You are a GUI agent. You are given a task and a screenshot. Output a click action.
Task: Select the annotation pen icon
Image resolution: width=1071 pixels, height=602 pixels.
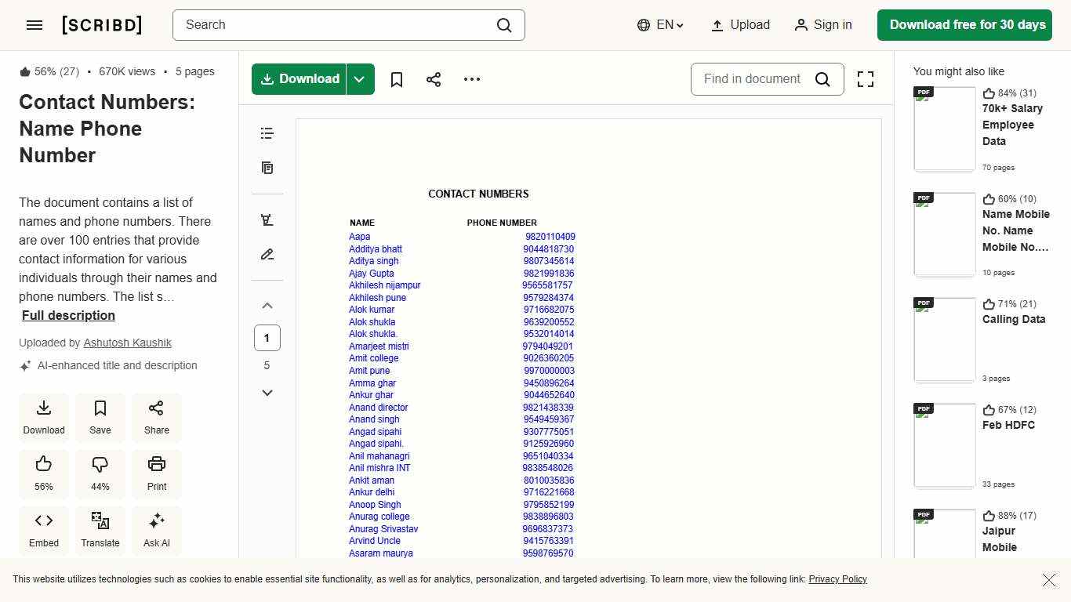point(267,254)
